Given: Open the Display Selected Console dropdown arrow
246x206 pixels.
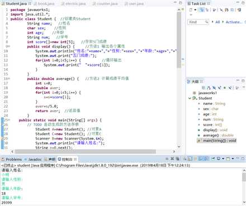Looking at the screenshot, I should 223,159.
